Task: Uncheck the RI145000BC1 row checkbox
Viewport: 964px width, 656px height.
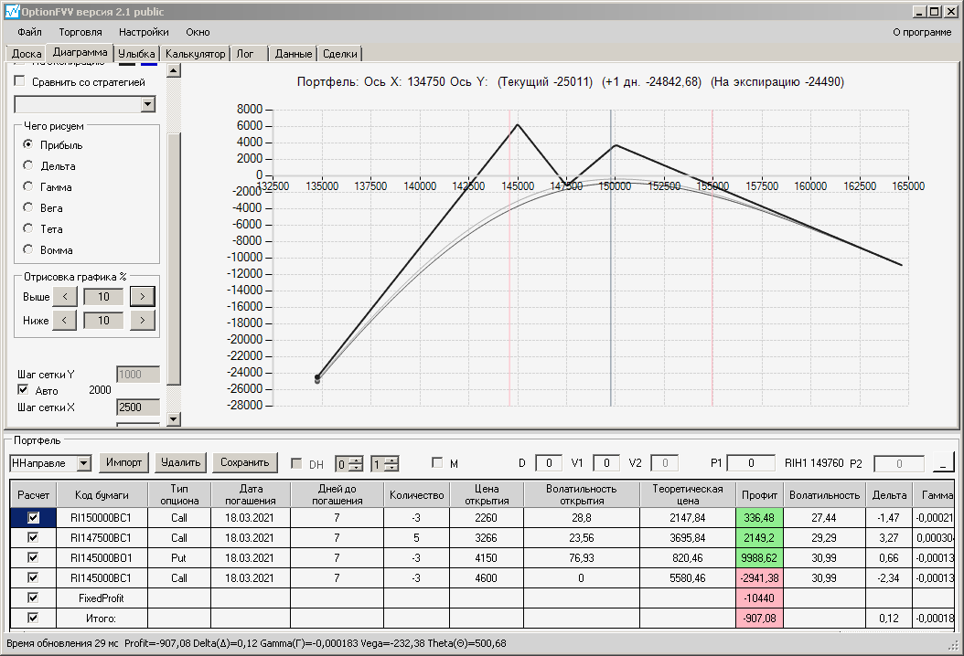Action: click(x=33, y=577)
